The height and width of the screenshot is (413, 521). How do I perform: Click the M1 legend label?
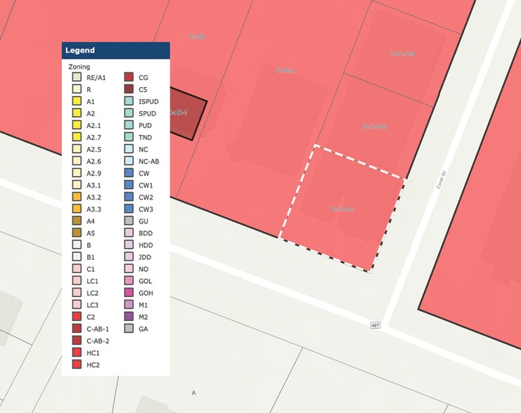pyautogui.click(x=143, y=305)
